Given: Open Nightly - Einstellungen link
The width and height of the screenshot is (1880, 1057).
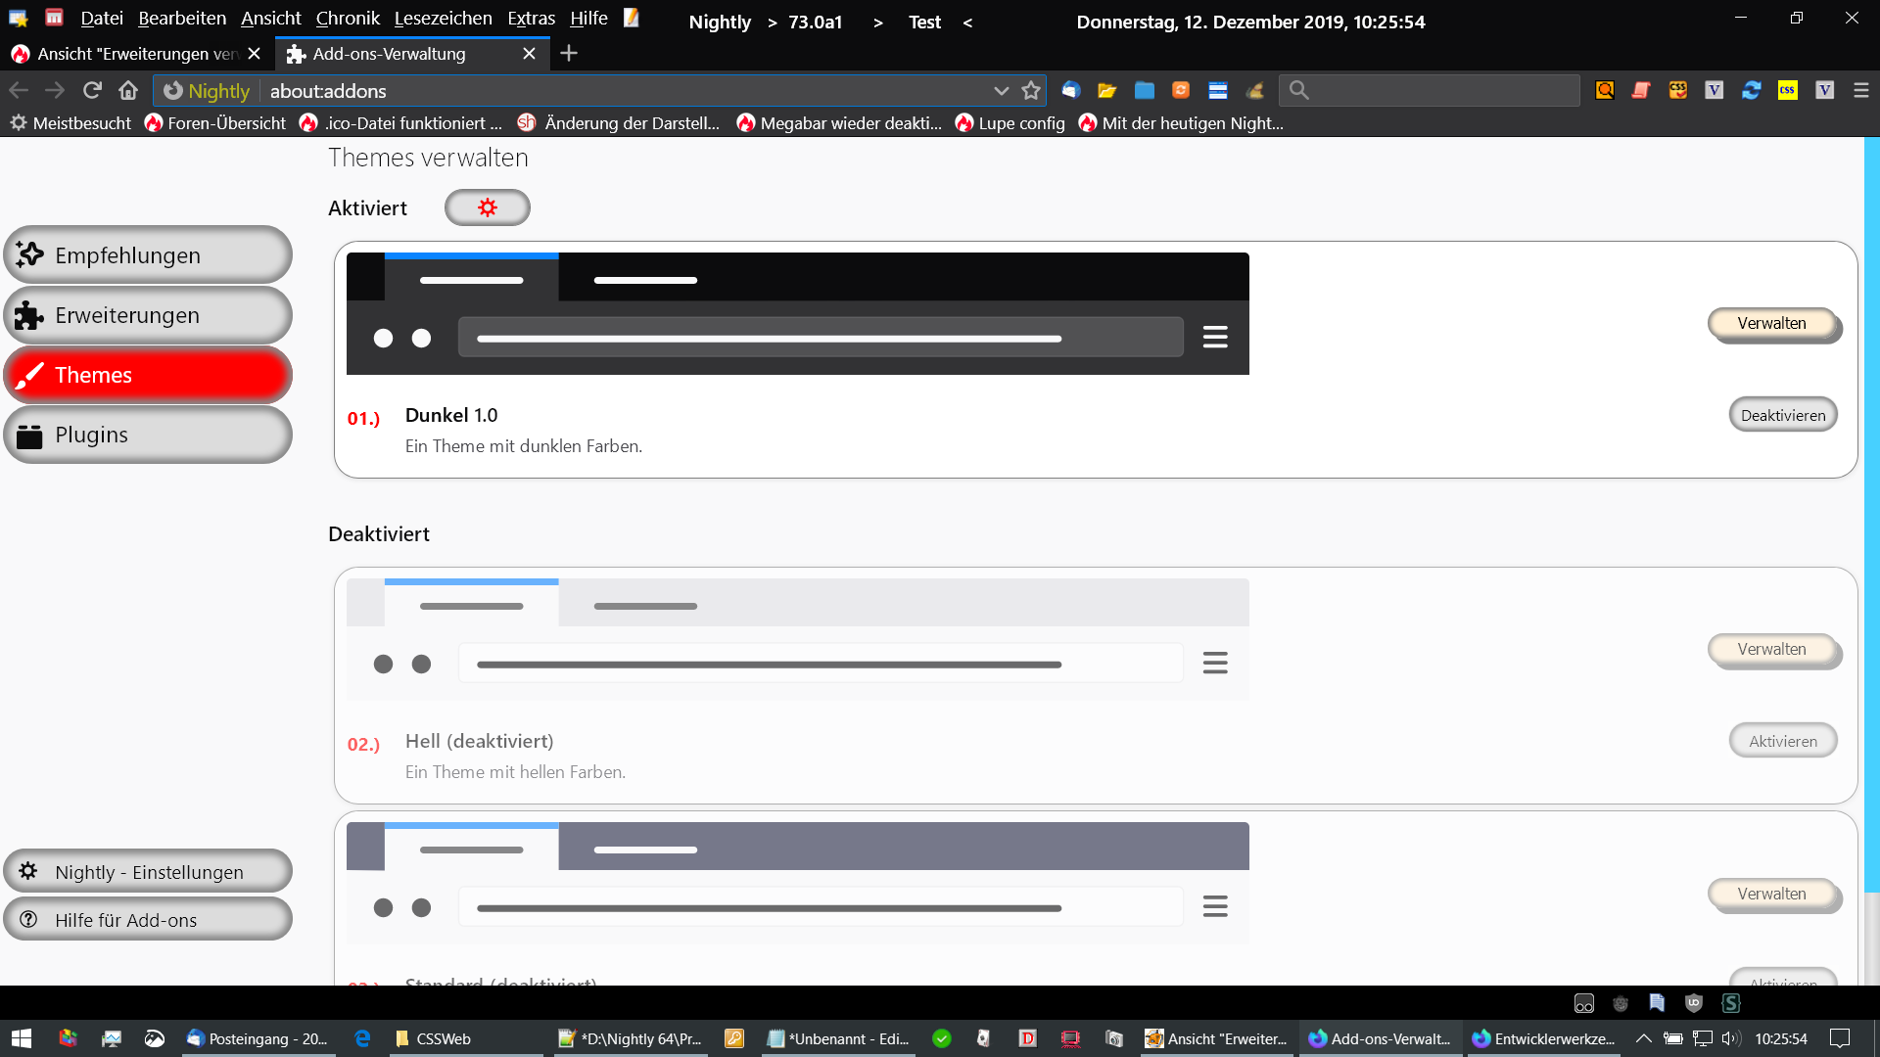Looking at the screenshot, I should 148,871.
